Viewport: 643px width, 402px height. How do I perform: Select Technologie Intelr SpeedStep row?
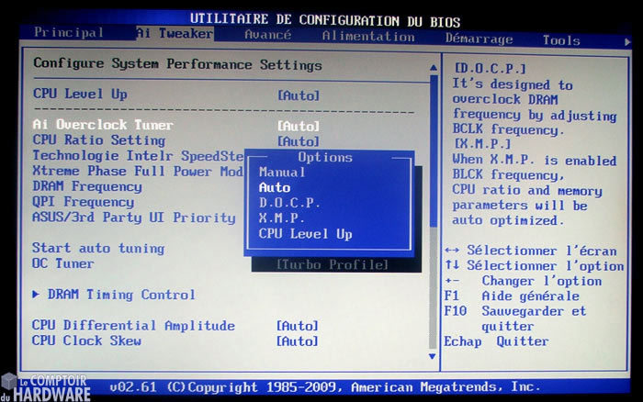(x=138, y=156)
